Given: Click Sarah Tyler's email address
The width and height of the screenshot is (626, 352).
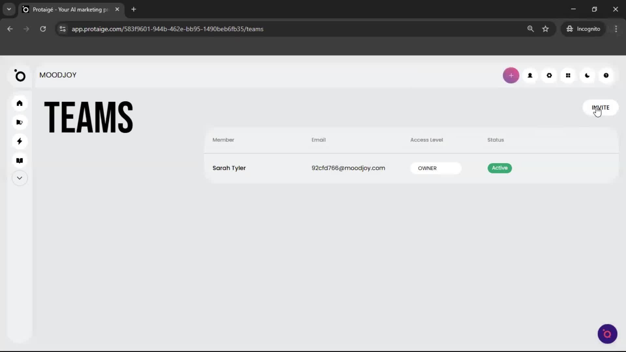Looking at the screenshot, I should point(348,168).
